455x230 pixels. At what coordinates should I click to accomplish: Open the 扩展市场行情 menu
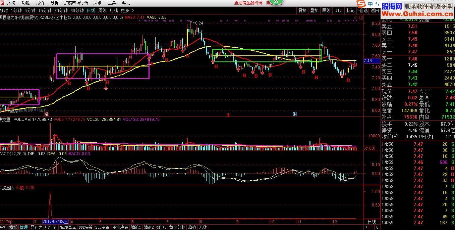point(76,3)
